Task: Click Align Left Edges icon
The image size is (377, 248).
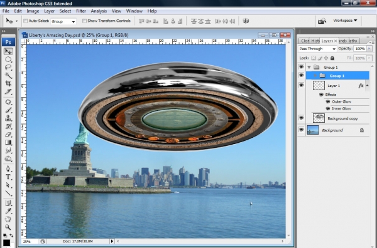Action: coord(166,21)
